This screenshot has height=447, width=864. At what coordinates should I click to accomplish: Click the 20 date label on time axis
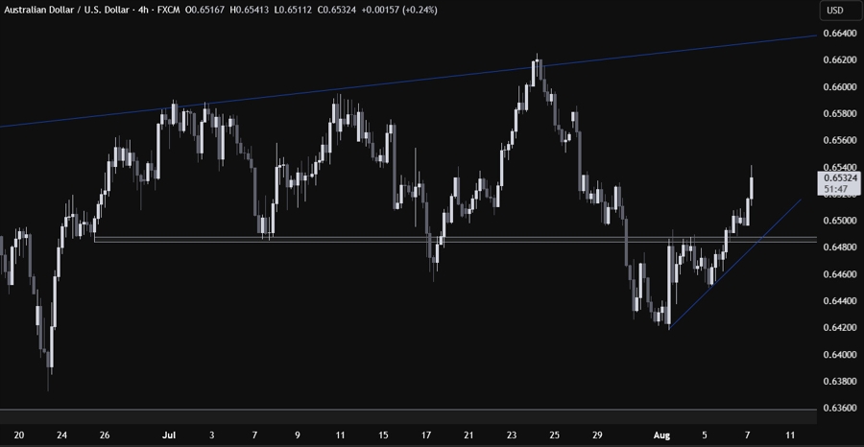pos(19,434)
